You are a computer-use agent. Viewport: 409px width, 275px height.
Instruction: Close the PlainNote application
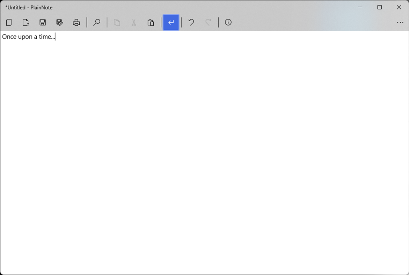(399, 7)
